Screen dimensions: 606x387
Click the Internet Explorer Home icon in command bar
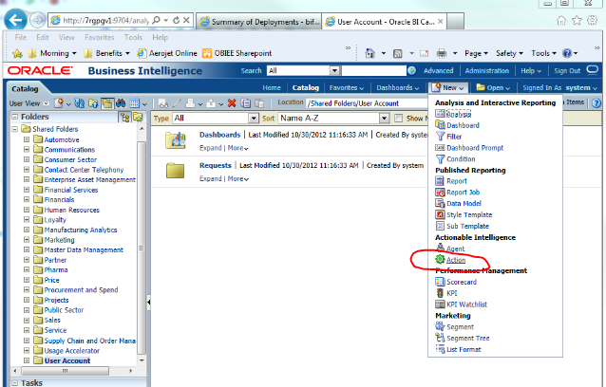coord(369,53)
